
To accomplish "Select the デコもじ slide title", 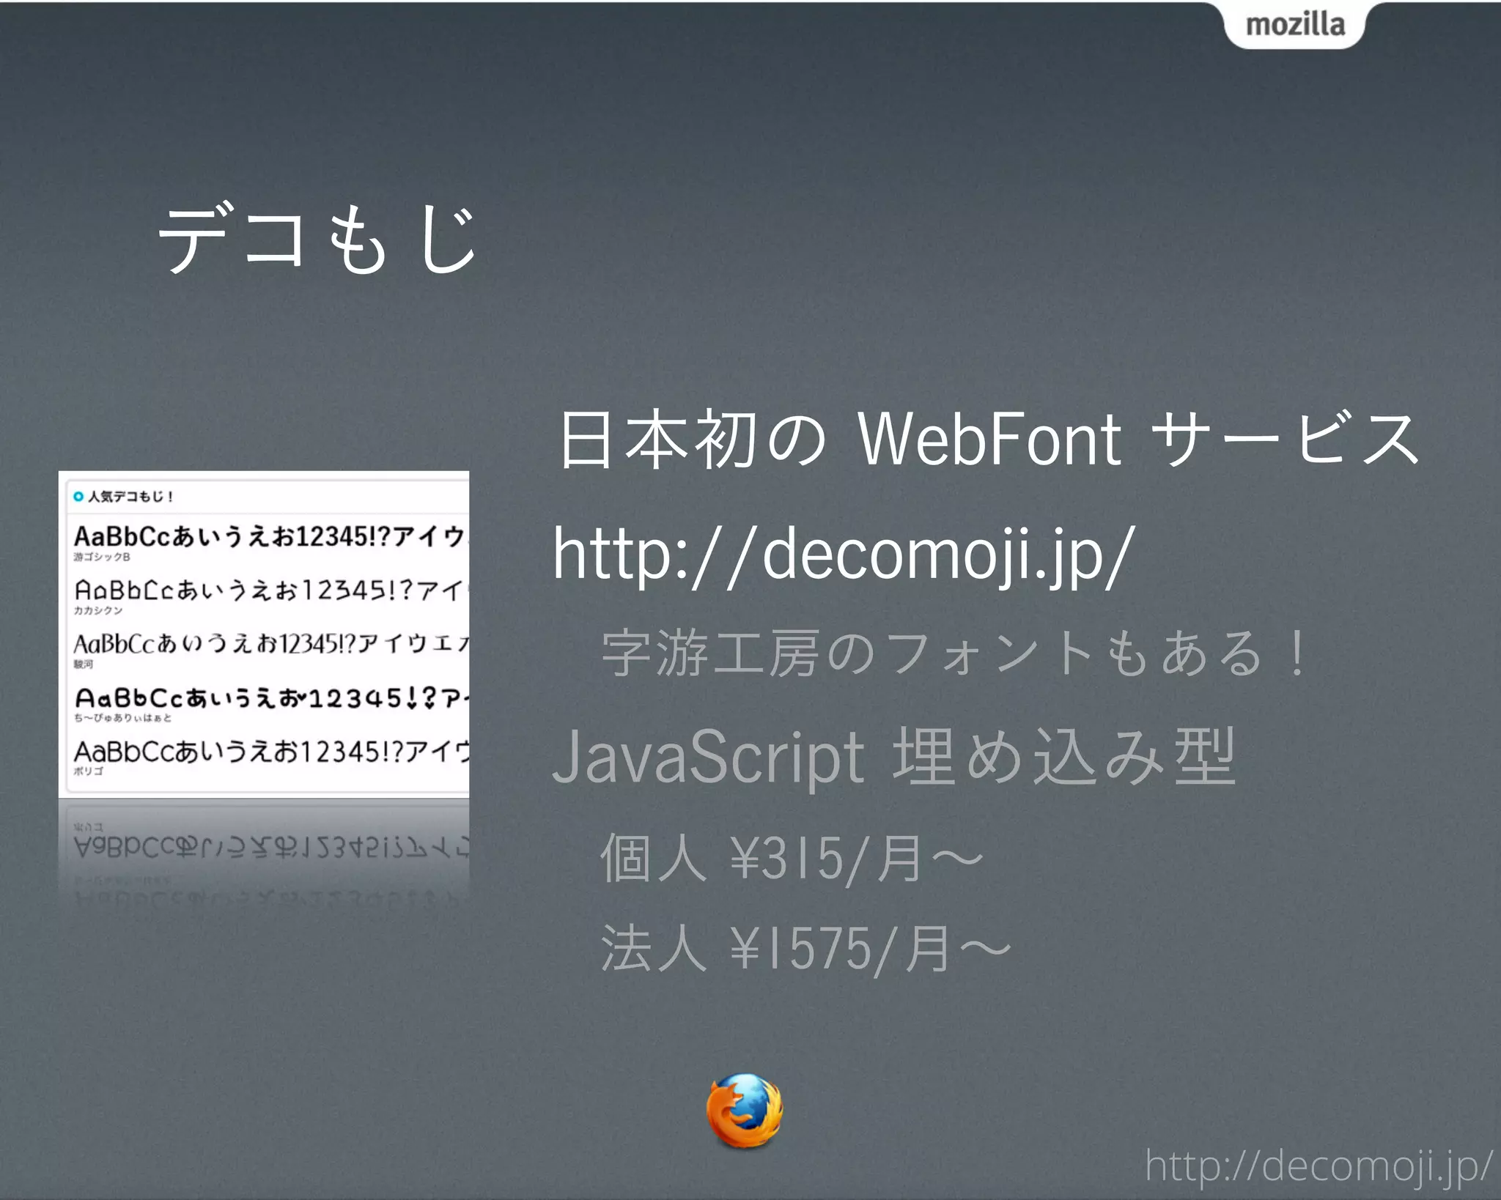I will tap(318, 239).
